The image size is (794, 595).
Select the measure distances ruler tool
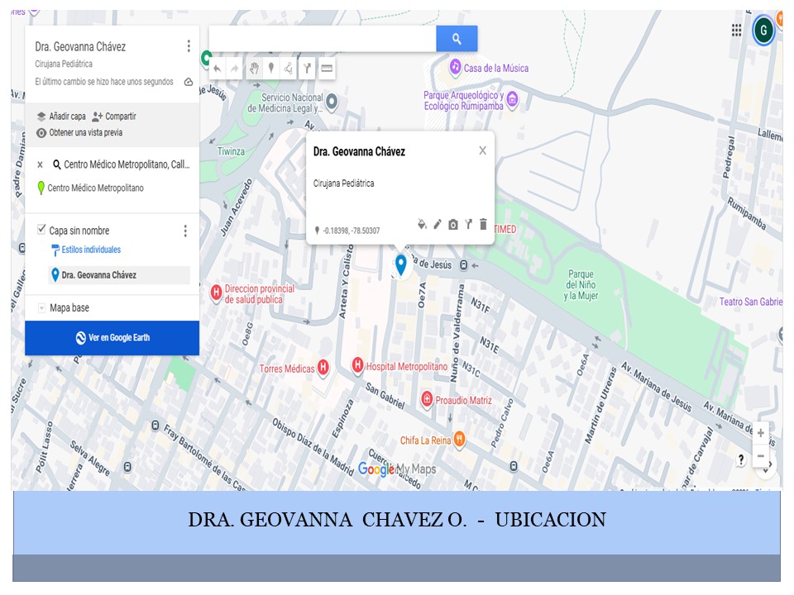coord(327,69)
